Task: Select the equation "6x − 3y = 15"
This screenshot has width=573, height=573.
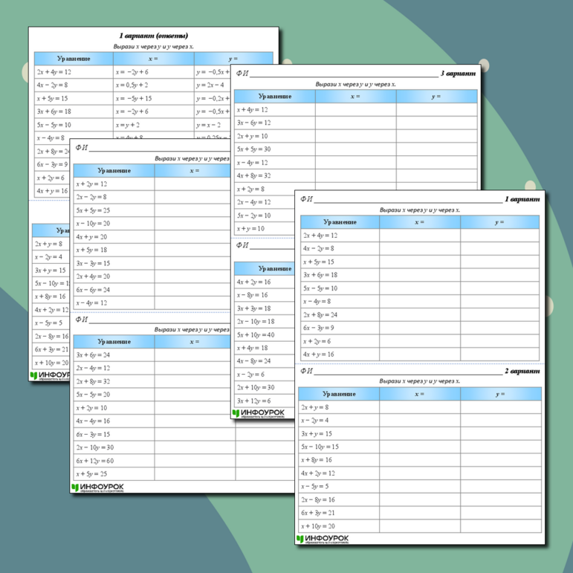Action: click(x=93, y=435)
